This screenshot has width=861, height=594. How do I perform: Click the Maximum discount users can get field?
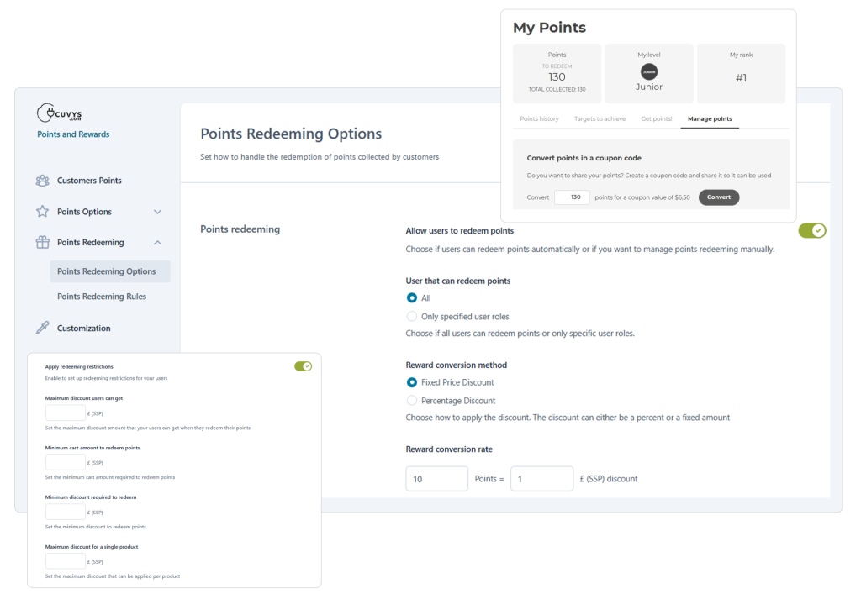pyautogui.click(x=65, y=413)
